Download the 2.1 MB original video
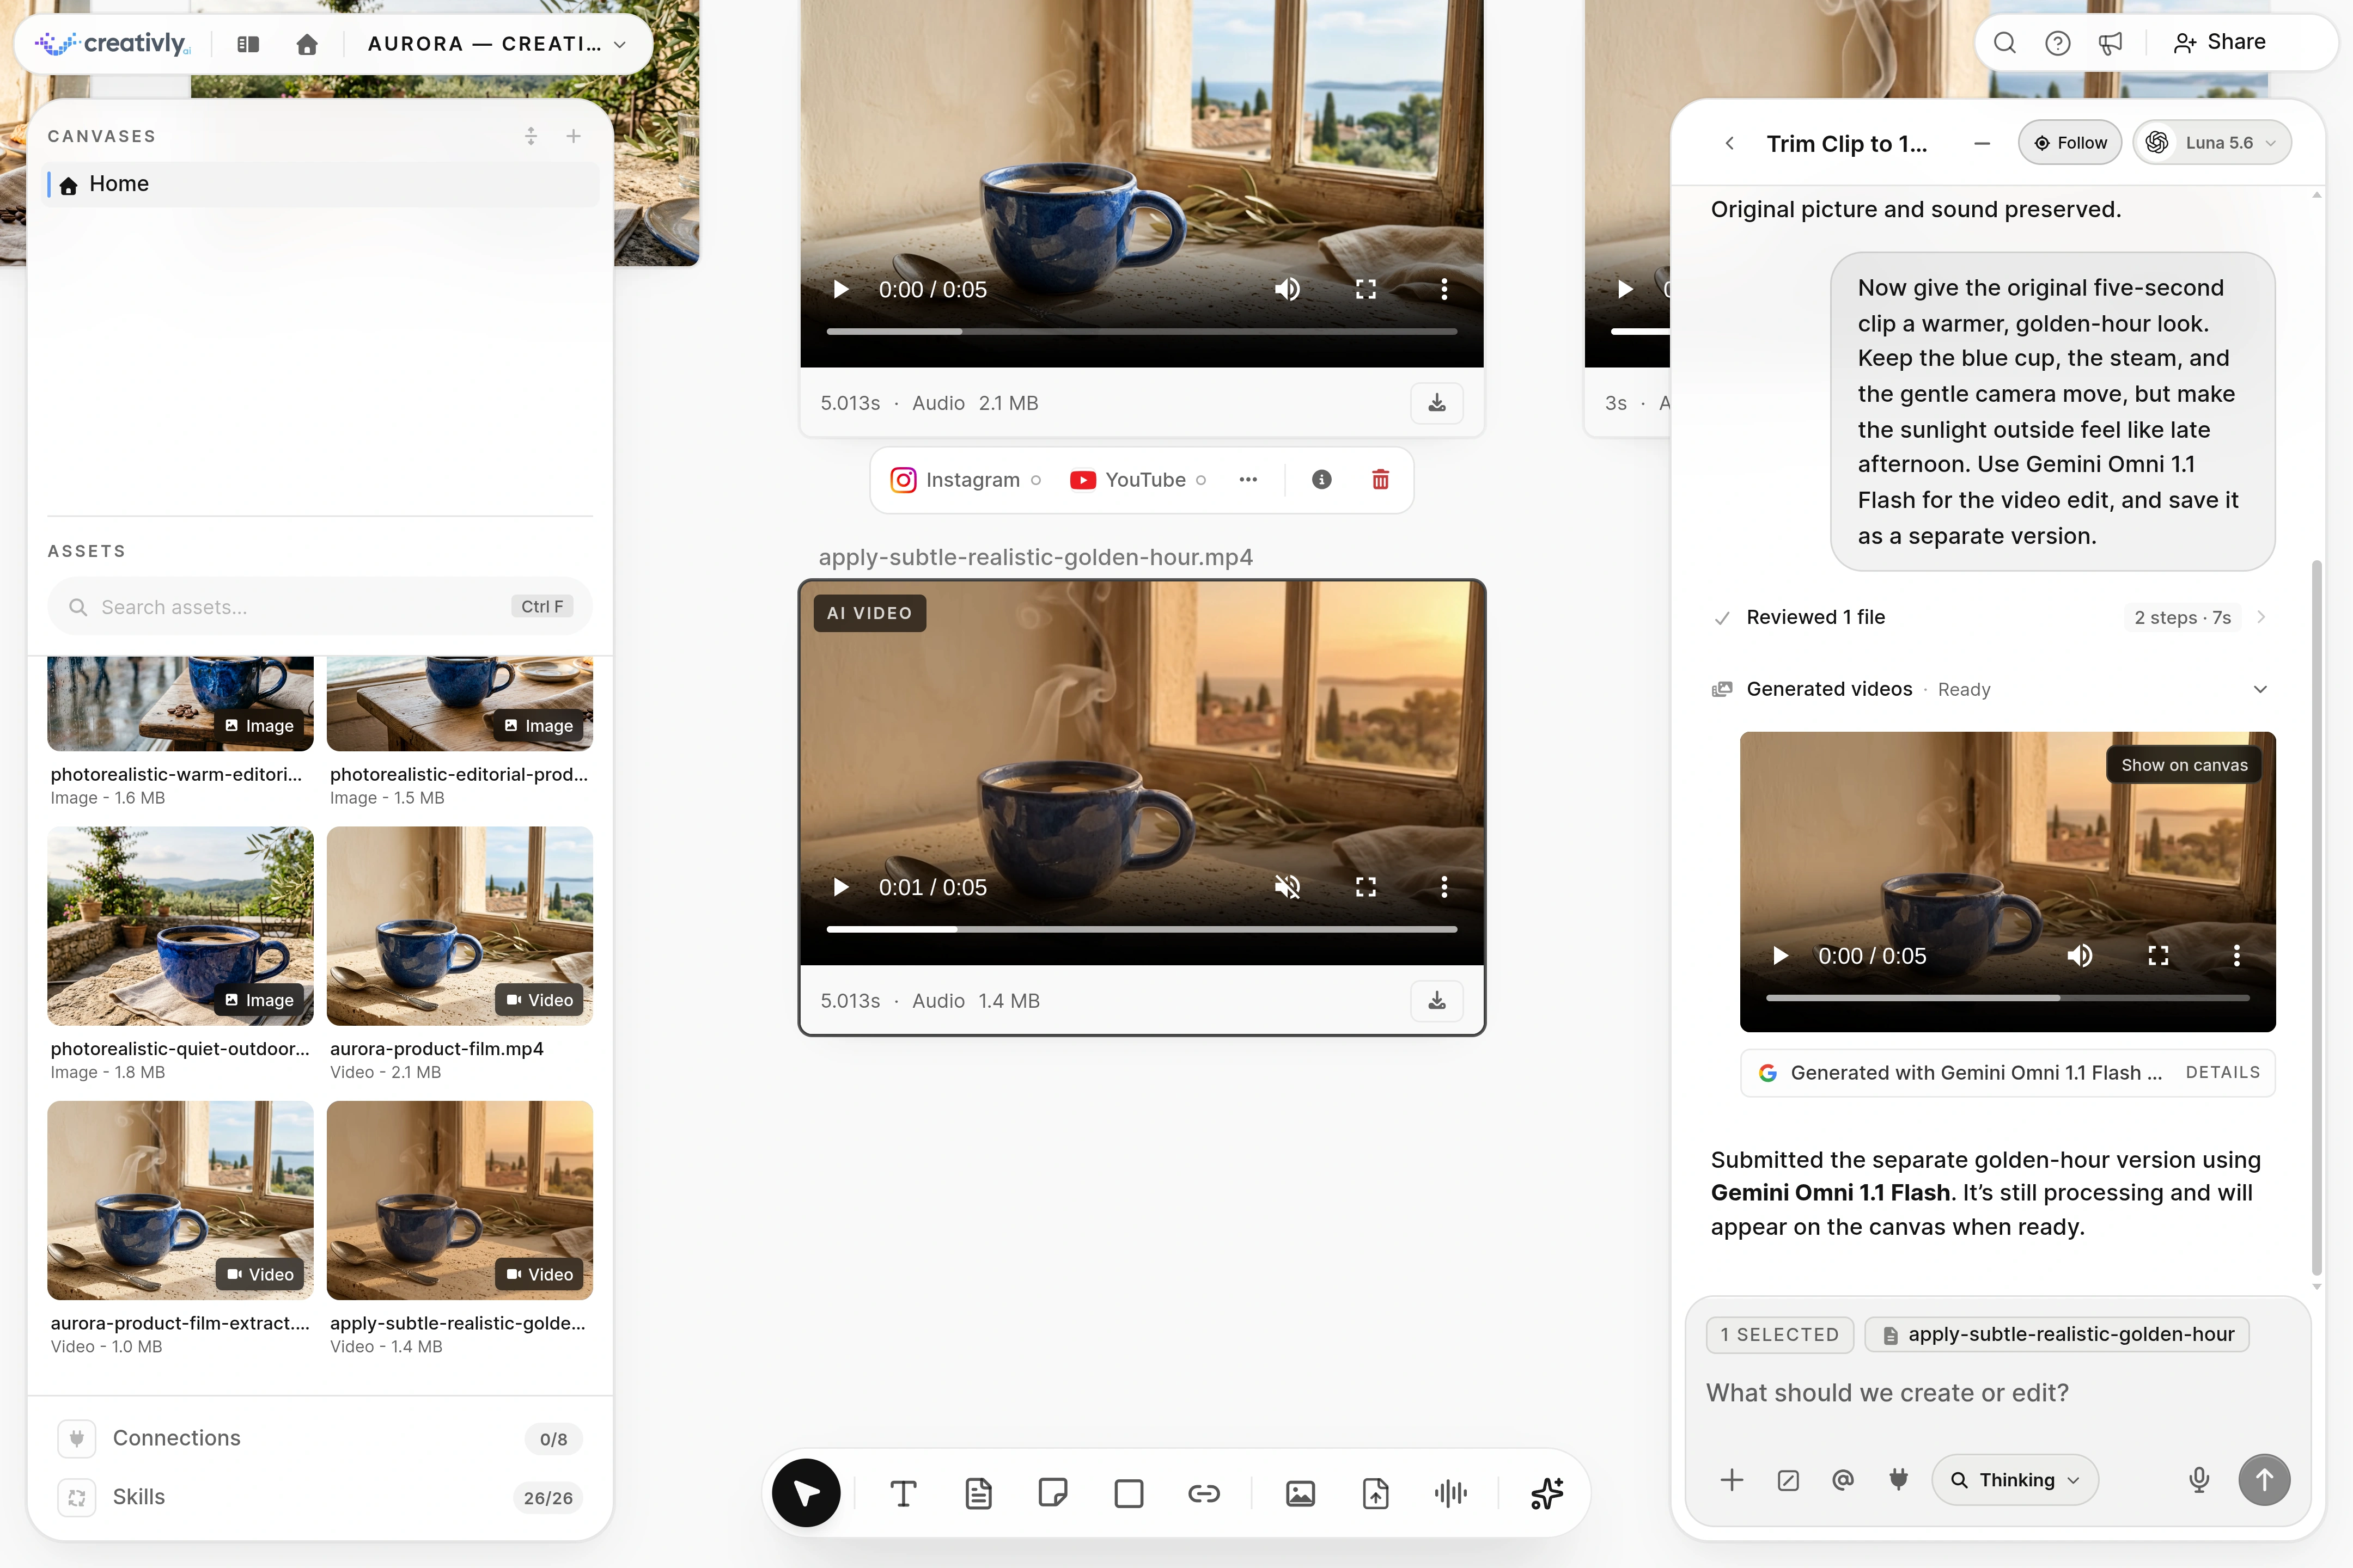 (x=1437, y=403)
